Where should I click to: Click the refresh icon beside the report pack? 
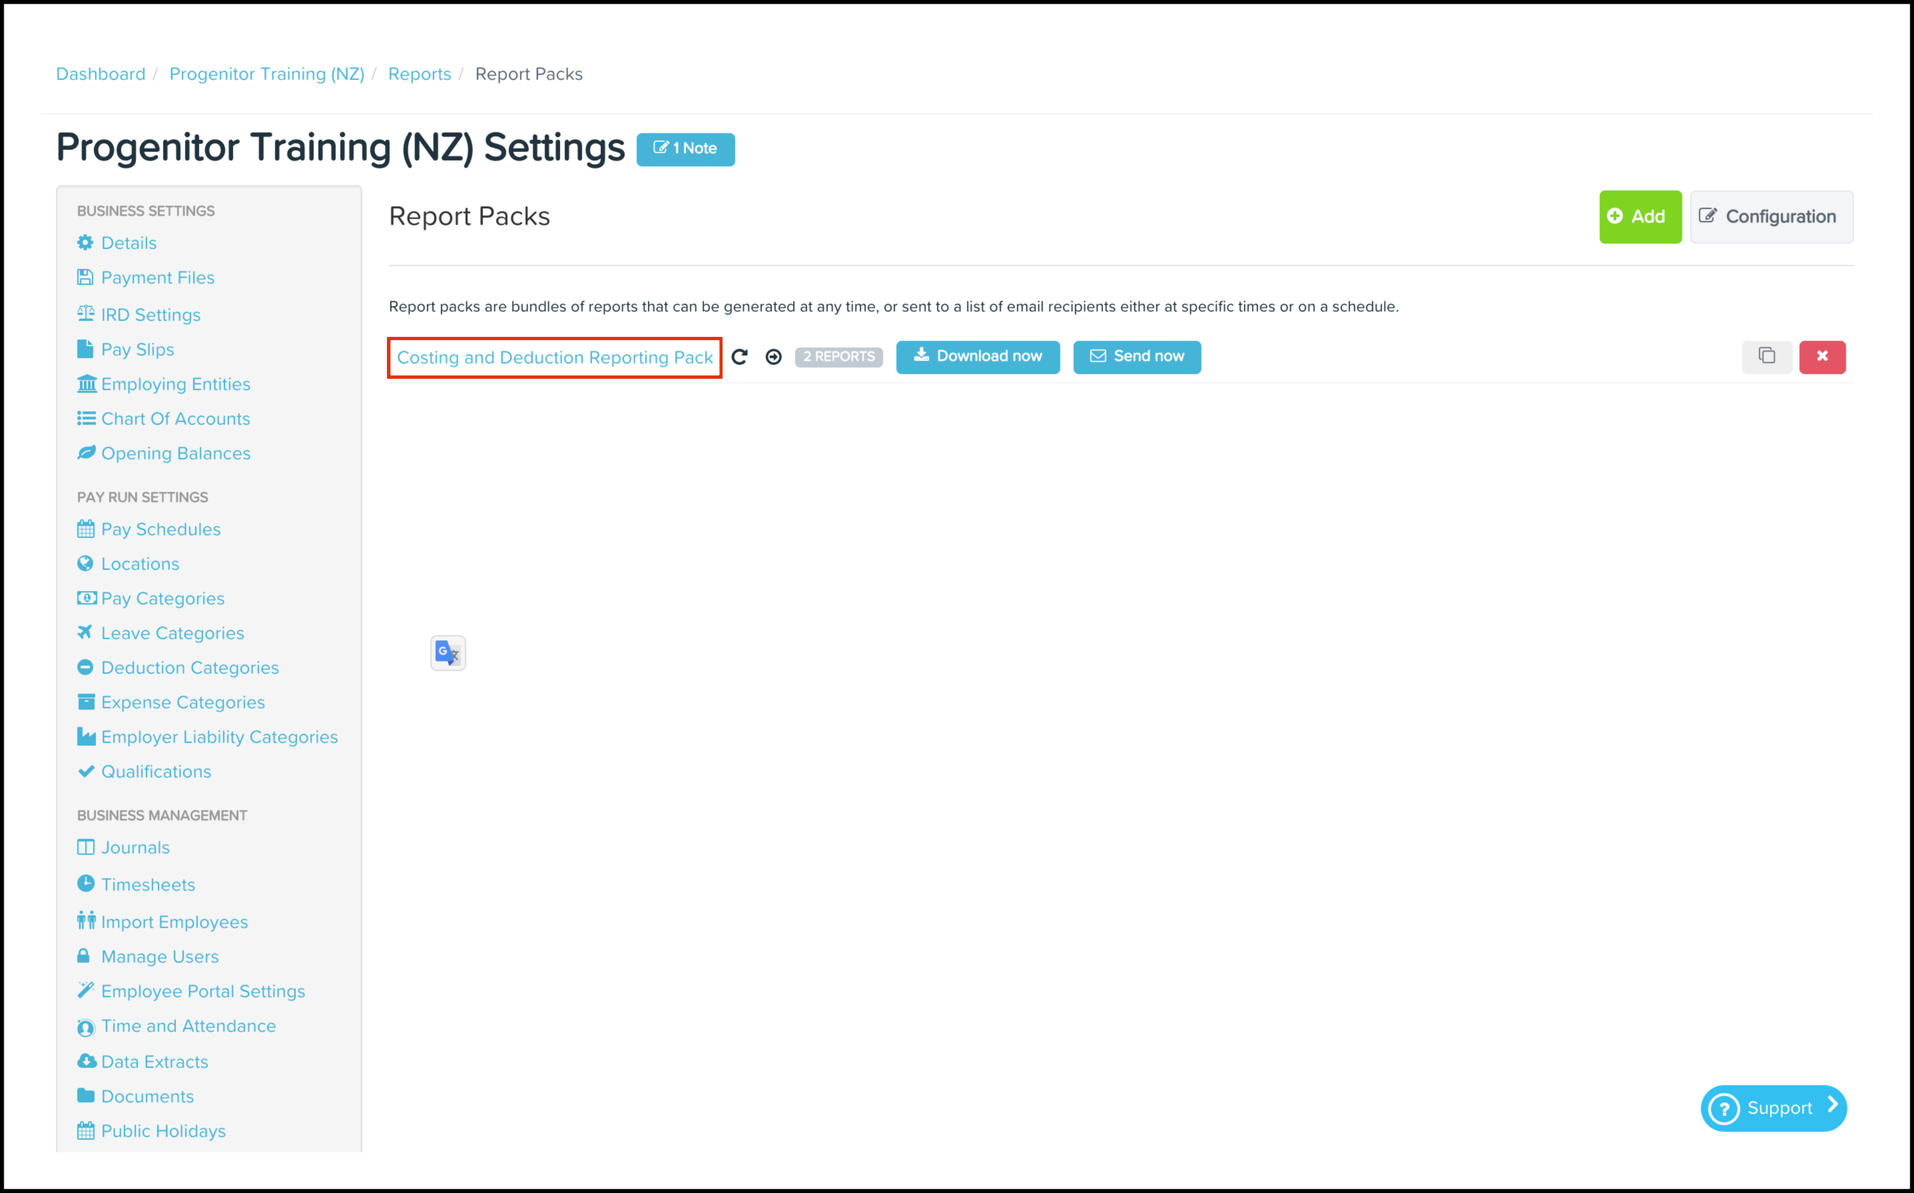click(739, 357)
